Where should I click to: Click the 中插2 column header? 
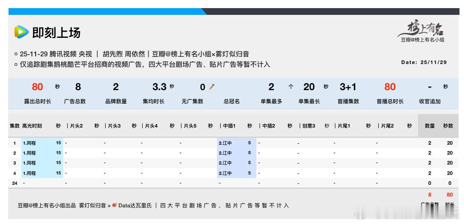[269, 126]
